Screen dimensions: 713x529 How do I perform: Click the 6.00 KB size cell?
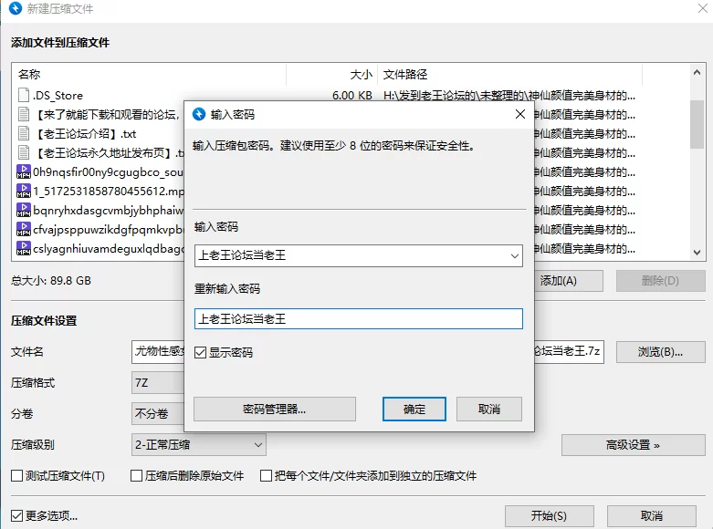click(352, 96)
